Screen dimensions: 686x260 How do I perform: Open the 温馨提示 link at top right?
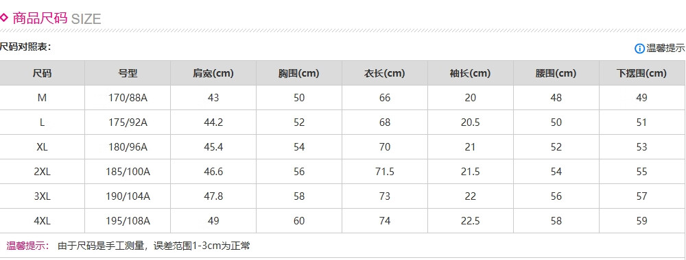click(665, 49)
